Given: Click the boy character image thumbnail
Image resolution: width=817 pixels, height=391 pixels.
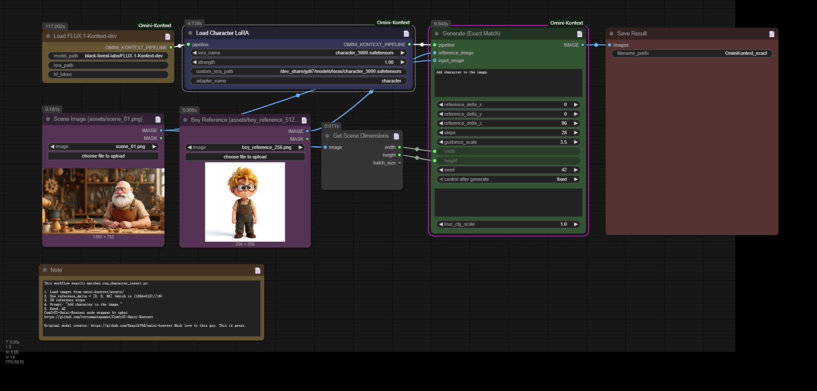Looking at the screenshot, I should click(244, 201).
